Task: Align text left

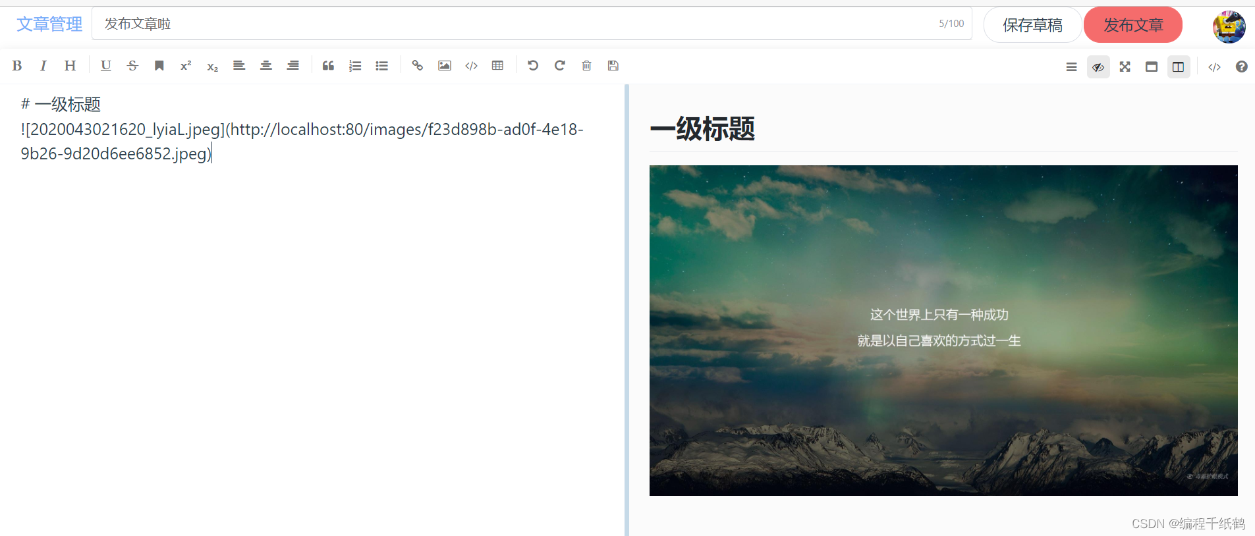Action: (239, 65)
